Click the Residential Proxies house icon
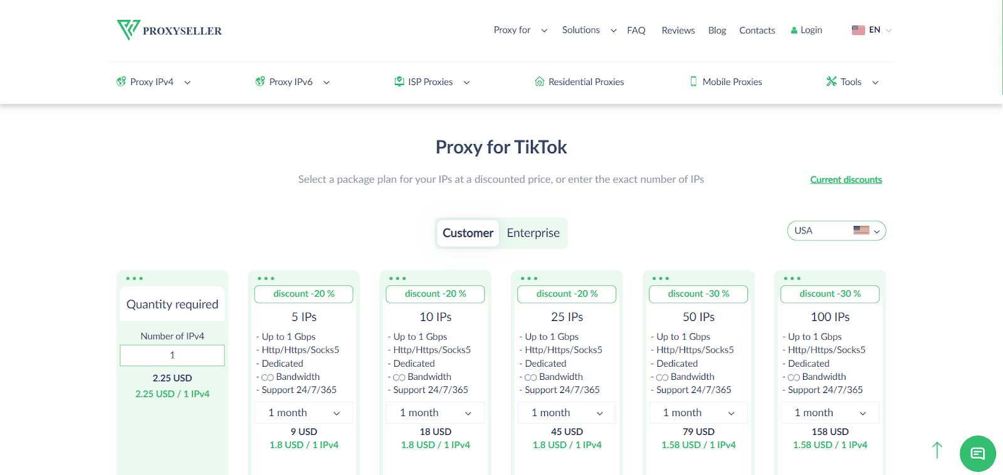Screen dimensions: 1003x475 539,81
